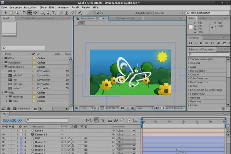Select the Selection arrow tool
The image size is (231, 154).
(x=5, y=13)
